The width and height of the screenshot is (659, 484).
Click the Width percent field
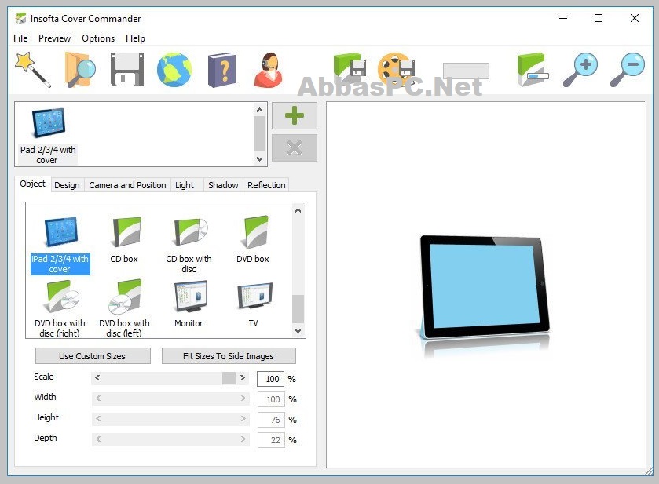click(271, 399)
